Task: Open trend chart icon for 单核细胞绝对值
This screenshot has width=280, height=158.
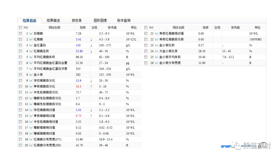Action: point(31,116)
